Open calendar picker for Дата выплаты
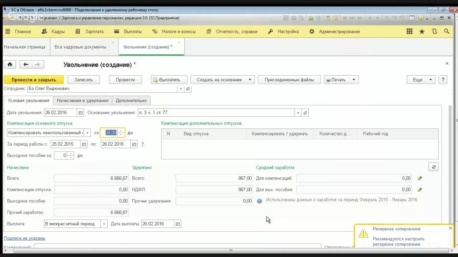458x257 pixels. pos(178,224)
